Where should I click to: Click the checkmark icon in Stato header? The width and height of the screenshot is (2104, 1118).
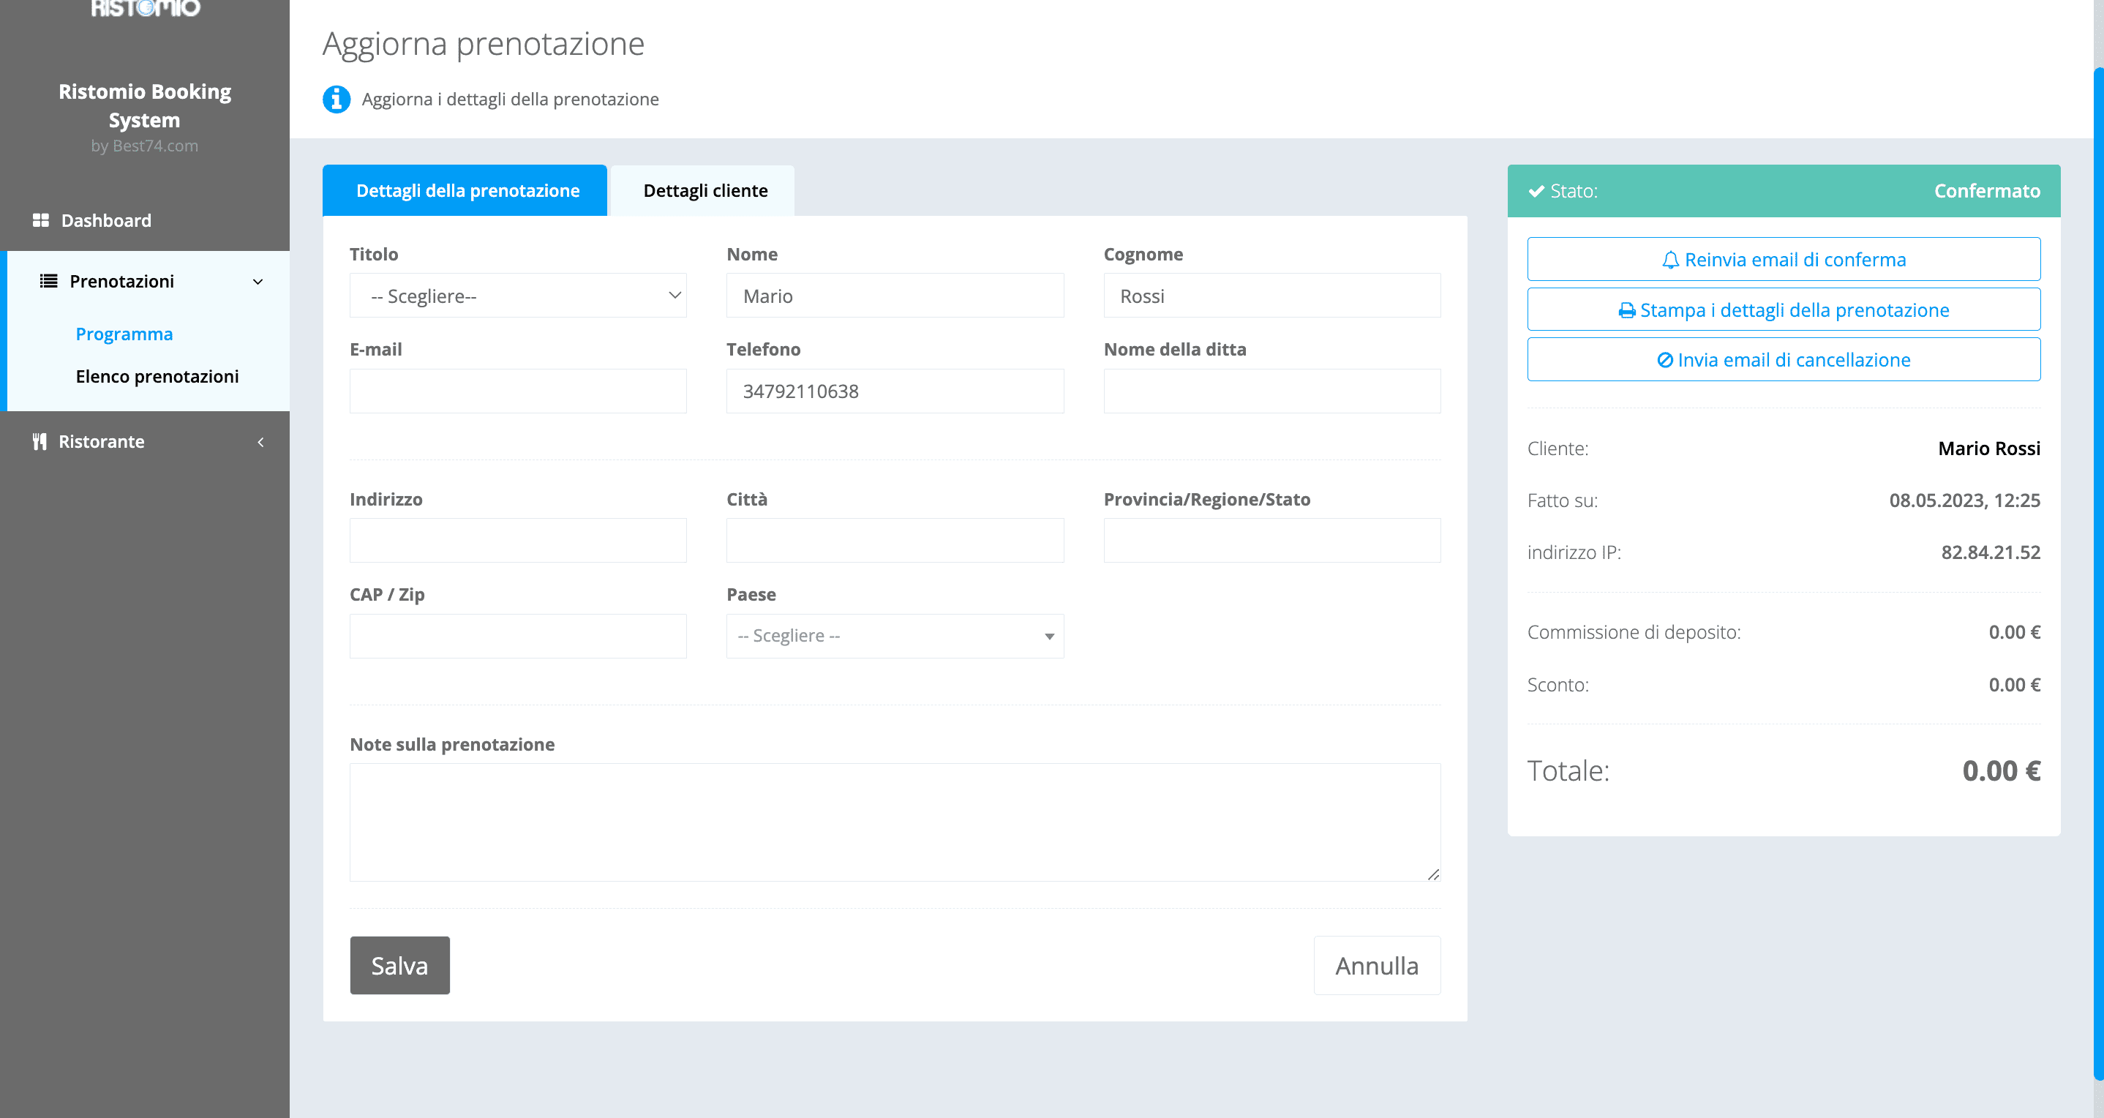point(1536,190)
